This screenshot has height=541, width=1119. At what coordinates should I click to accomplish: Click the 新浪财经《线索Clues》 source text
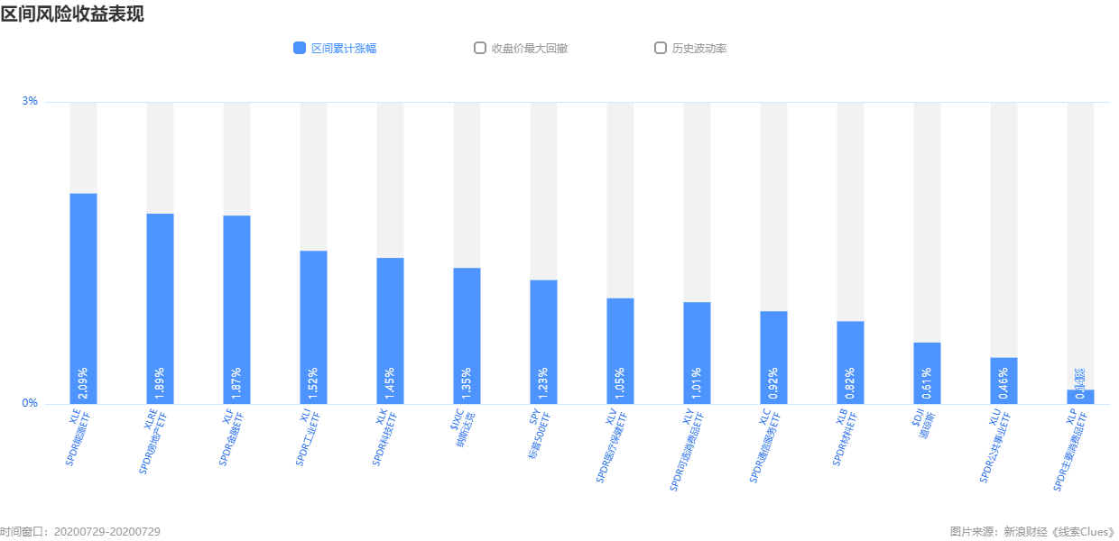coord(1059,532)
